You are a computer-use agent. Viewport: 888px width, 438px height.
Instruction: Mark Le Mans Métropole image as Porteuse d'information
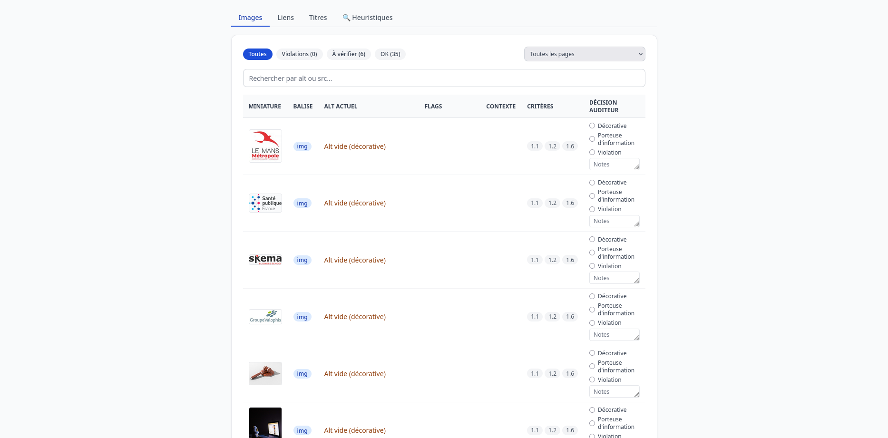pos(592,139)
